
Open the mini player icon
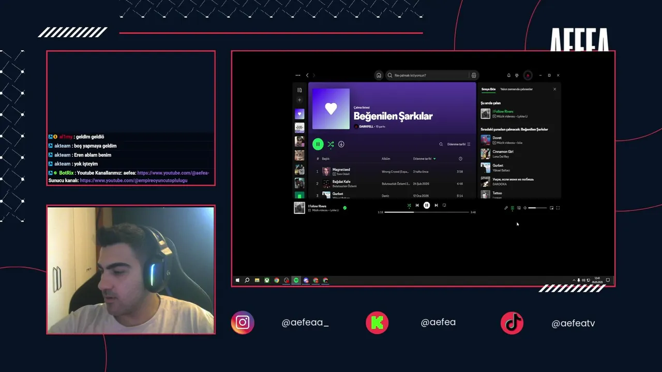pyautogui.click(x=551, y=208)
